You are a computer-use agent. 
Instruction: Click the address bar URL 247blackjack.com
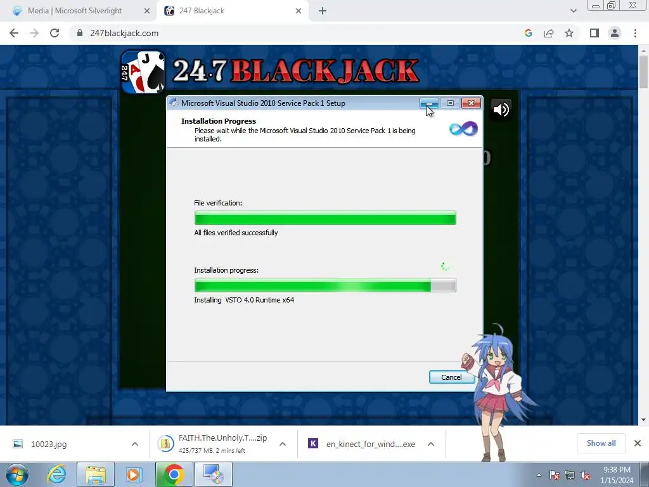[x=124, y=33]
